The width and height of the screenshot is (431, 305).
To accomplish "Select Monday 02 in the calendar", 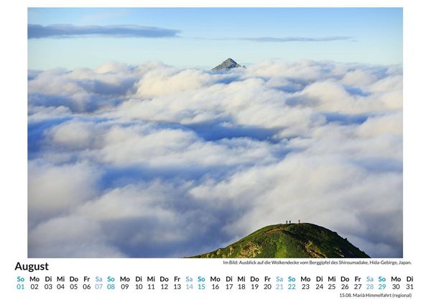I will coord(34,283).
